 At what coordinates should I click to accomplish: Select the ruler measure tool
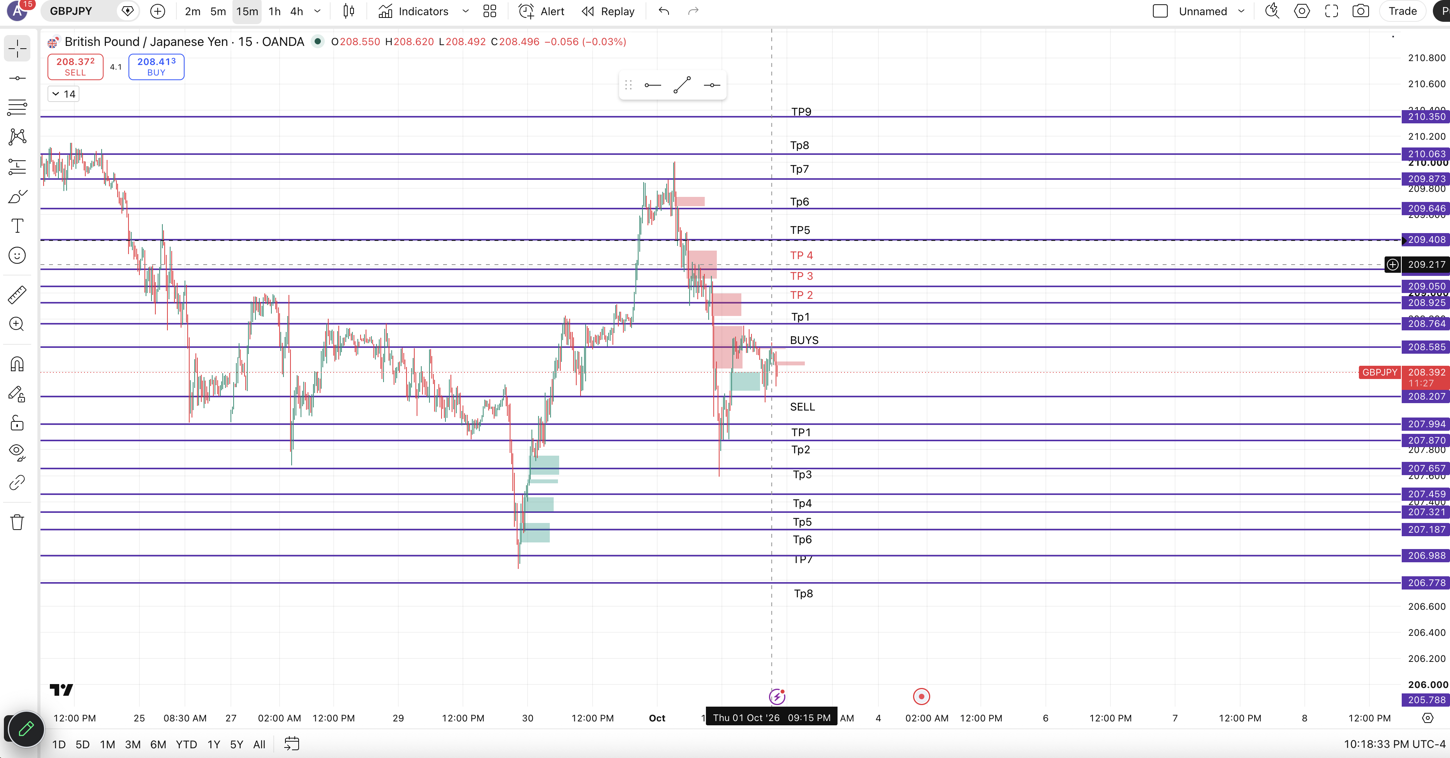tap(18, 294)
